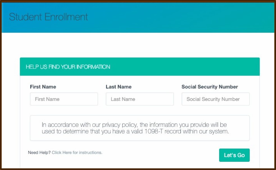Click the Student Enrollment page title
276x170 pixels.
coord(48,17)
